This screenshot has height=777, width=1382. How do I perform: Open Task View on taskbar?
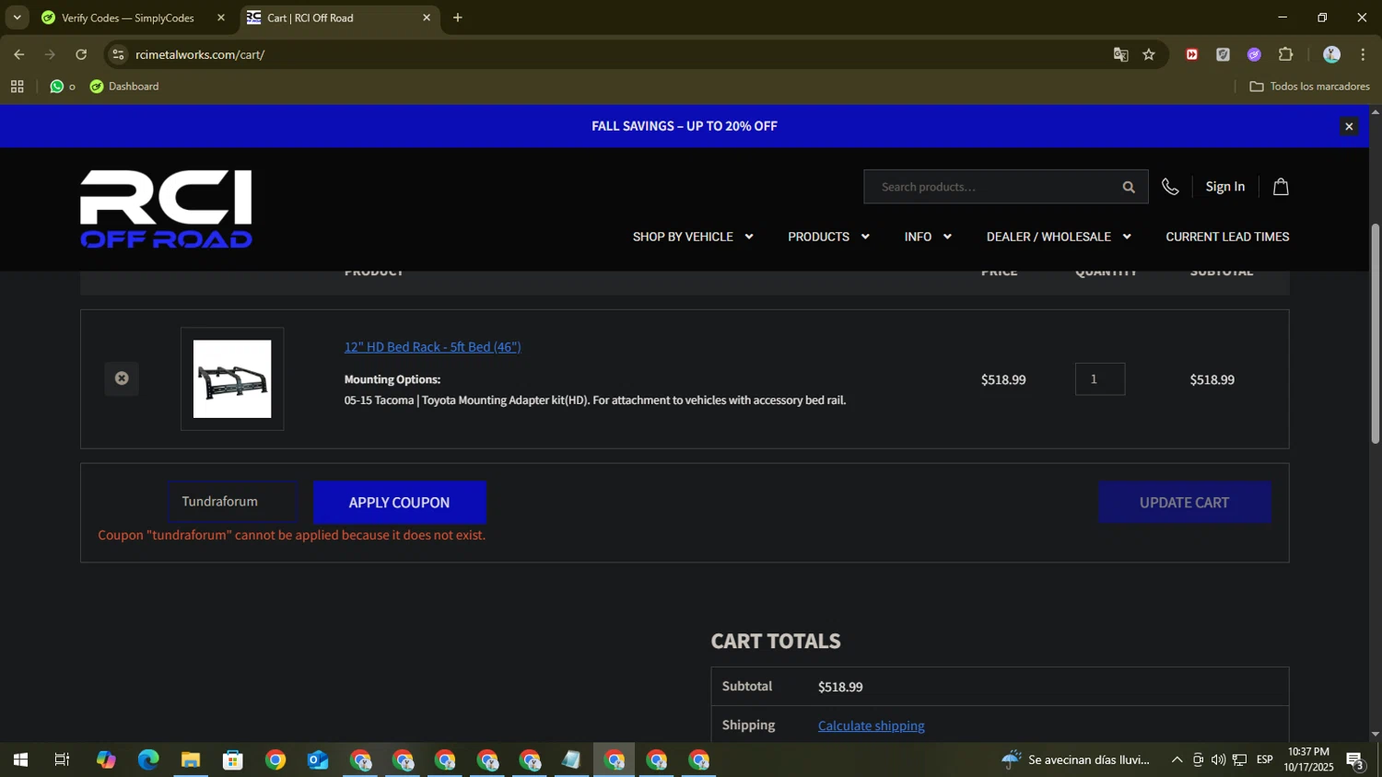(x=62, y=760)
